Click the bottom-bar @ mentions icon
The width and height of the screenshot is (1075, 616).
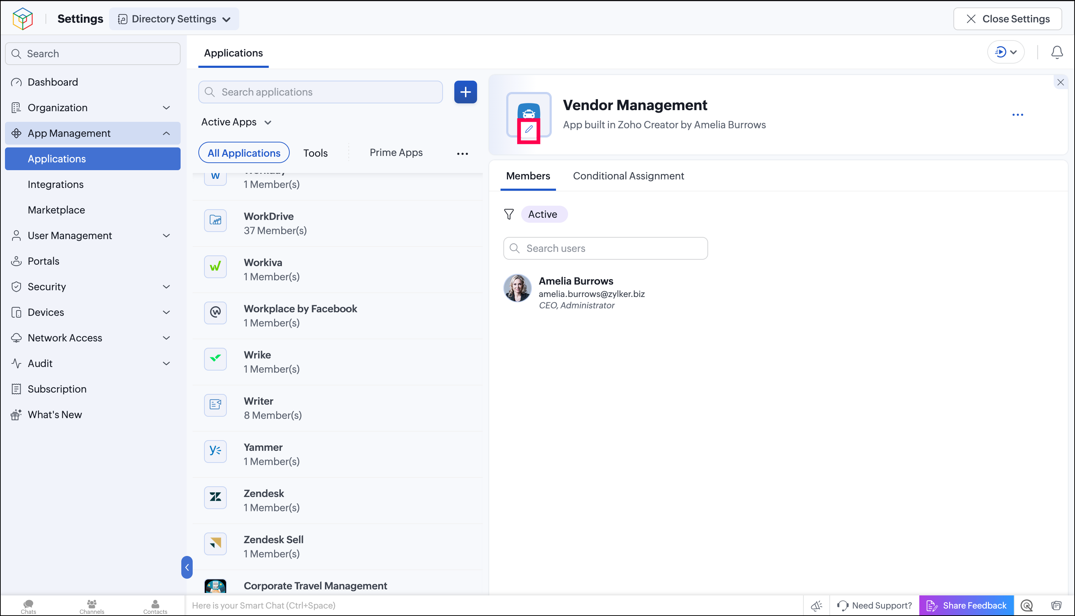[x=1027, y=605]
